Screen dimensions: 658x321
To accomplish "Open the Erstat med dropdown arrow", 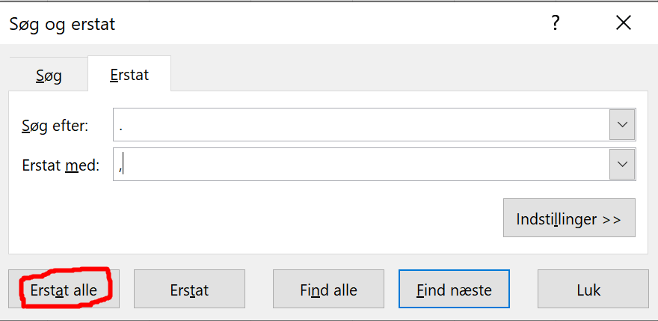I will point(622,165).
